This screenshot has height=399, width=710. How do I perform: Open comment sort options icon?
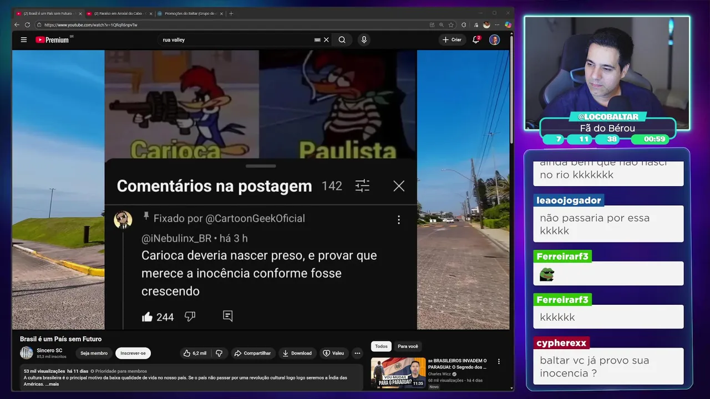[x=362, y=186]
